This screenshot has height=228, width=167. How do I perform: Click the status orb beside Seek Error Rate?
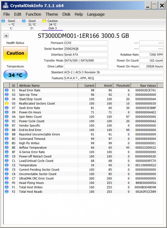[x=7, y=108]
